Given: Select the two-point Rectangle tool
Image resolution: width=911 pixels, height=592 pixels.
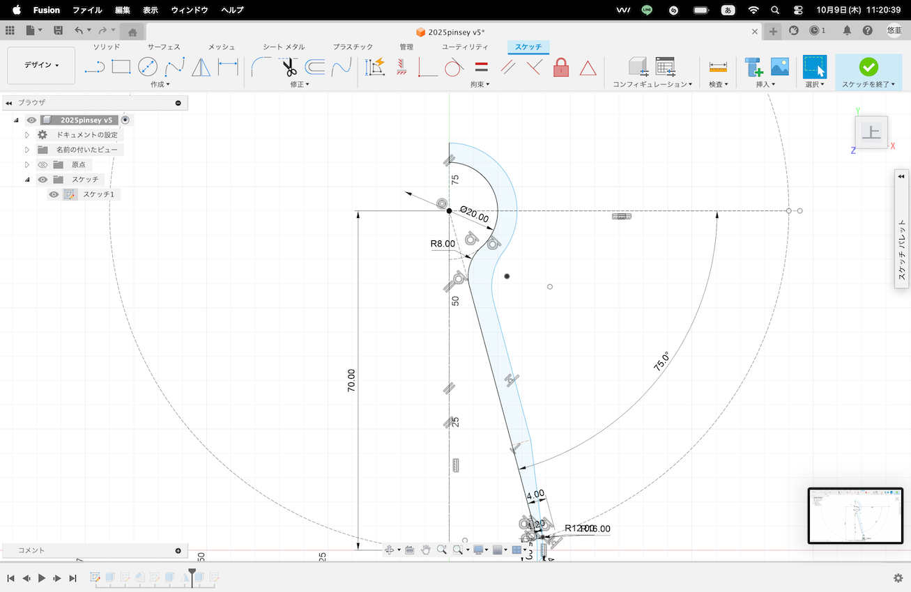Looking at the screenshot, I should click(121, 67).
